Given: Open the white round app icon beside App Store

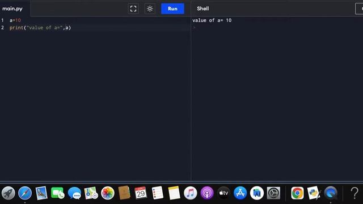Looking at the screenshot, I should (x=257, y=193).
